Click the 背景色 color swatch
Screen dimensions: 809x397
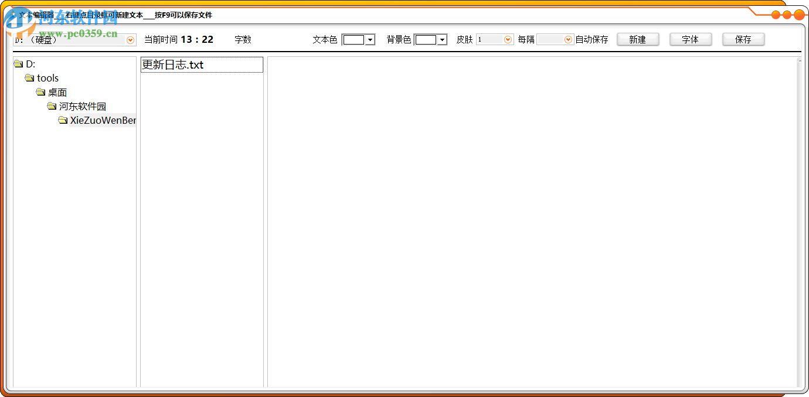(x=427, y=39)
